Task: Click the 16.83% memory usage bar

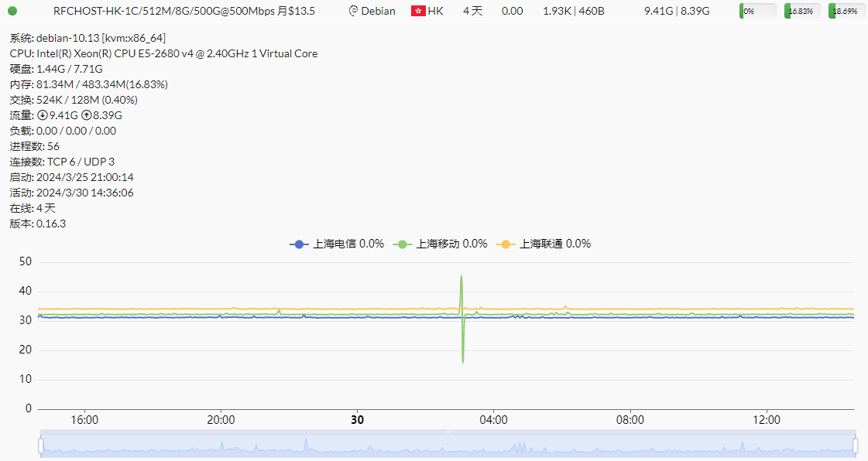Action: [802, 11]
